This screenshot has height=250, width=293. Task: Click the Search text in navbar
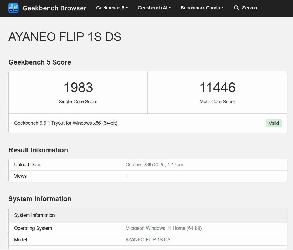coord(249,8)
